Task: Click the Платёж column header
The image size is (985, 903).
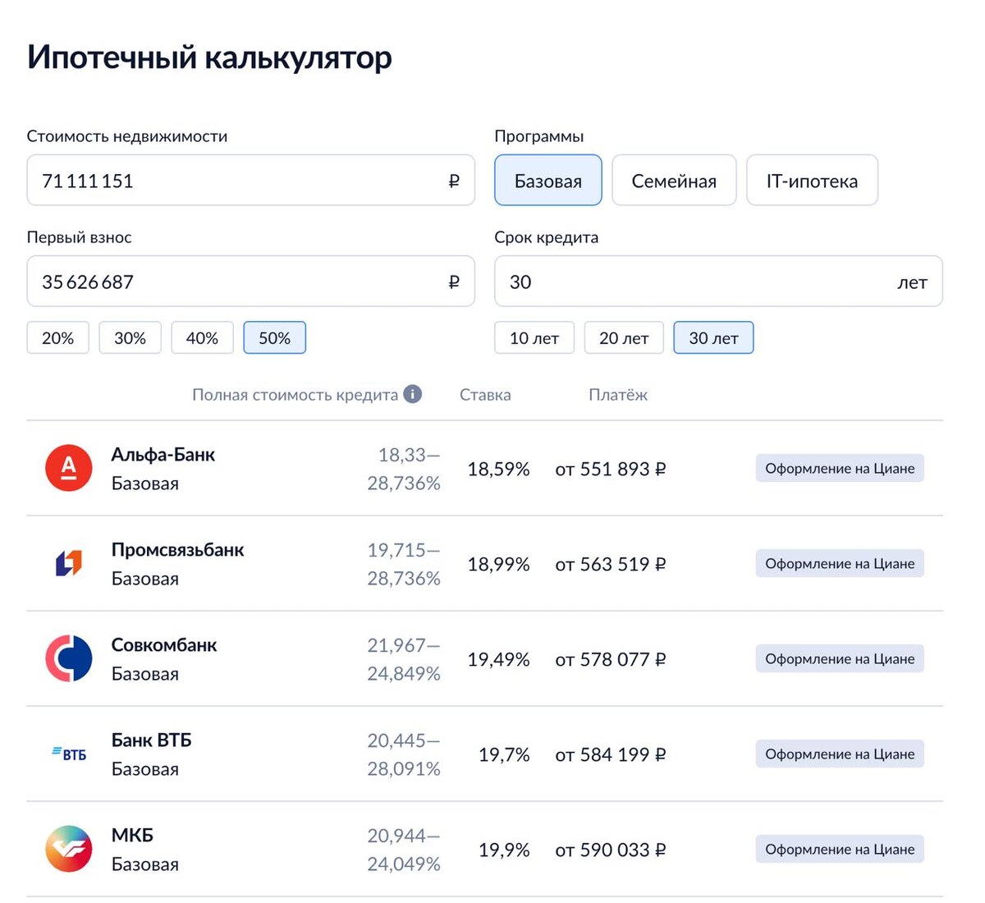Action: point(618,394)
